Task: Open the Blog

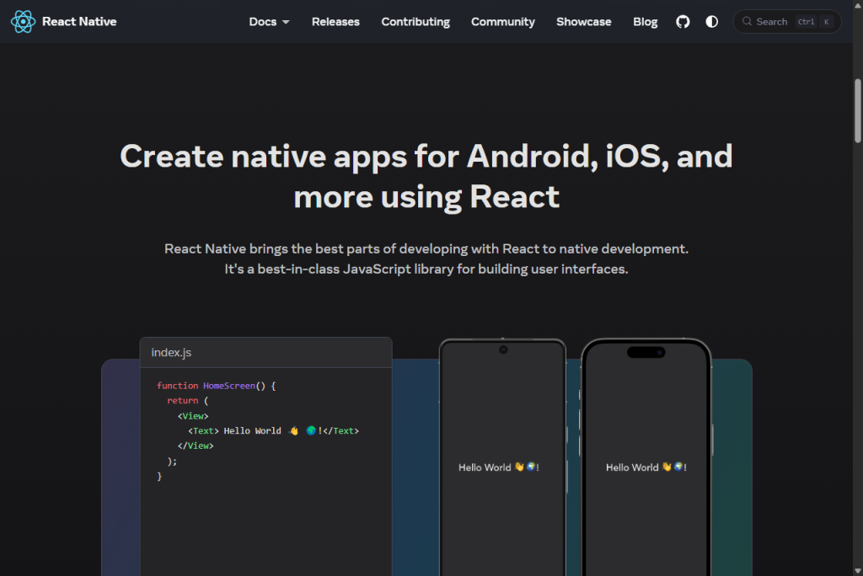Action: point(645,21)
